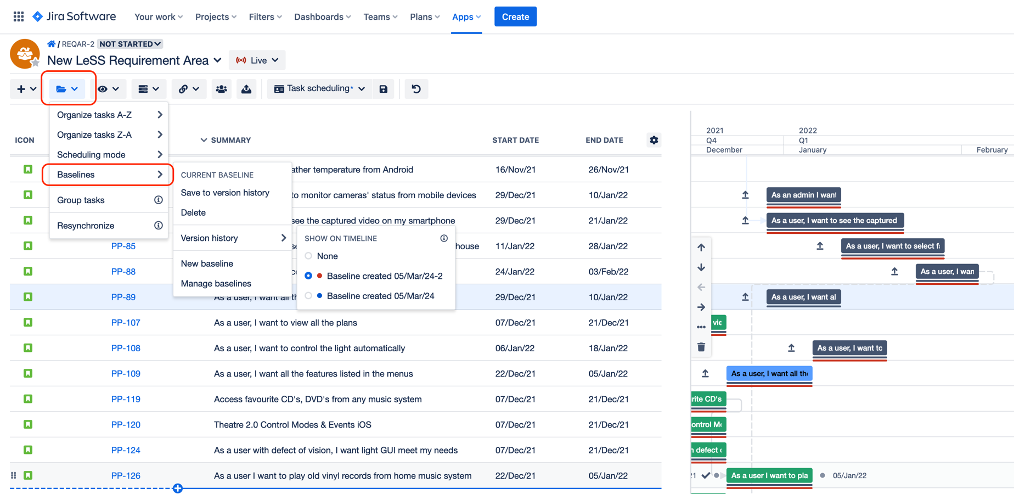Click green 'As a user I want to pla' bar
The image size is (1014, 494).
[769, 475]
